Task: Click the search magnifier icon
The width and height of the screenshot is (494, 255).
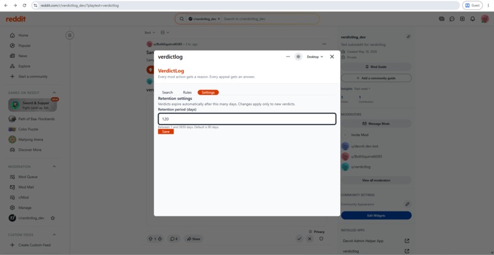Action: pos(181,19)
